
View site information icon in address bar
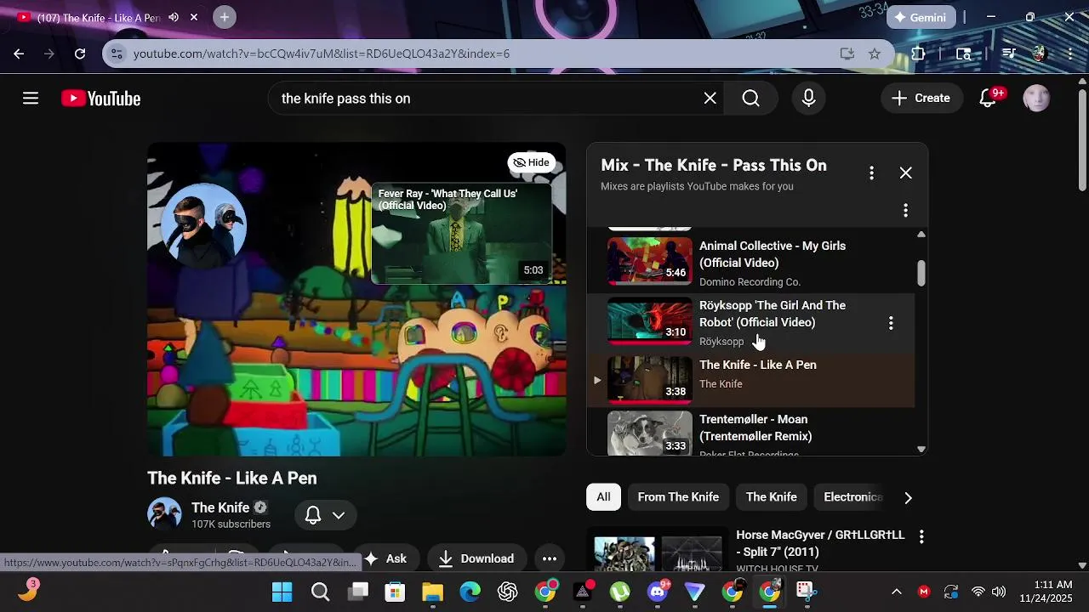(x=117, y=54)
